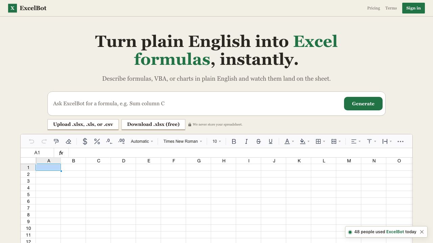Click the Clear format eraser icon
Viewport: 433px width, 243px height.
tap(68, 141)
